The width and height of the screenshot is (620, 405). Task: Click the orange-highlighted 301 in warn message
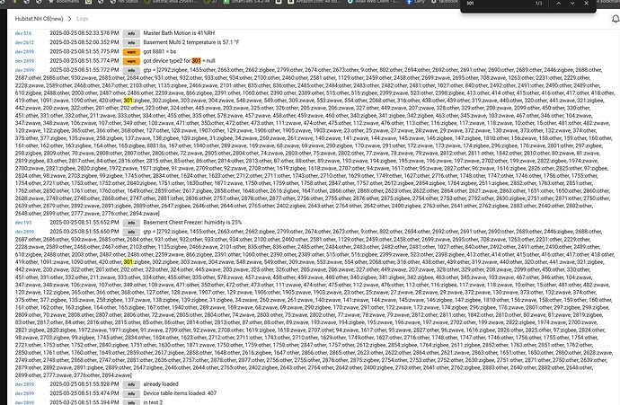(x=196, y=61)
